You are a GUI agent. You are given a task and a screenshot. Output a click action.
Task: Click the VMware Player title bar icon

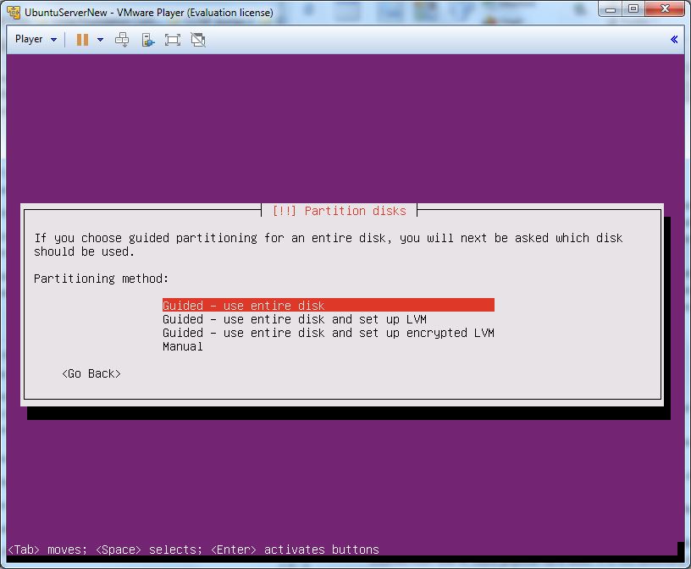14,13
